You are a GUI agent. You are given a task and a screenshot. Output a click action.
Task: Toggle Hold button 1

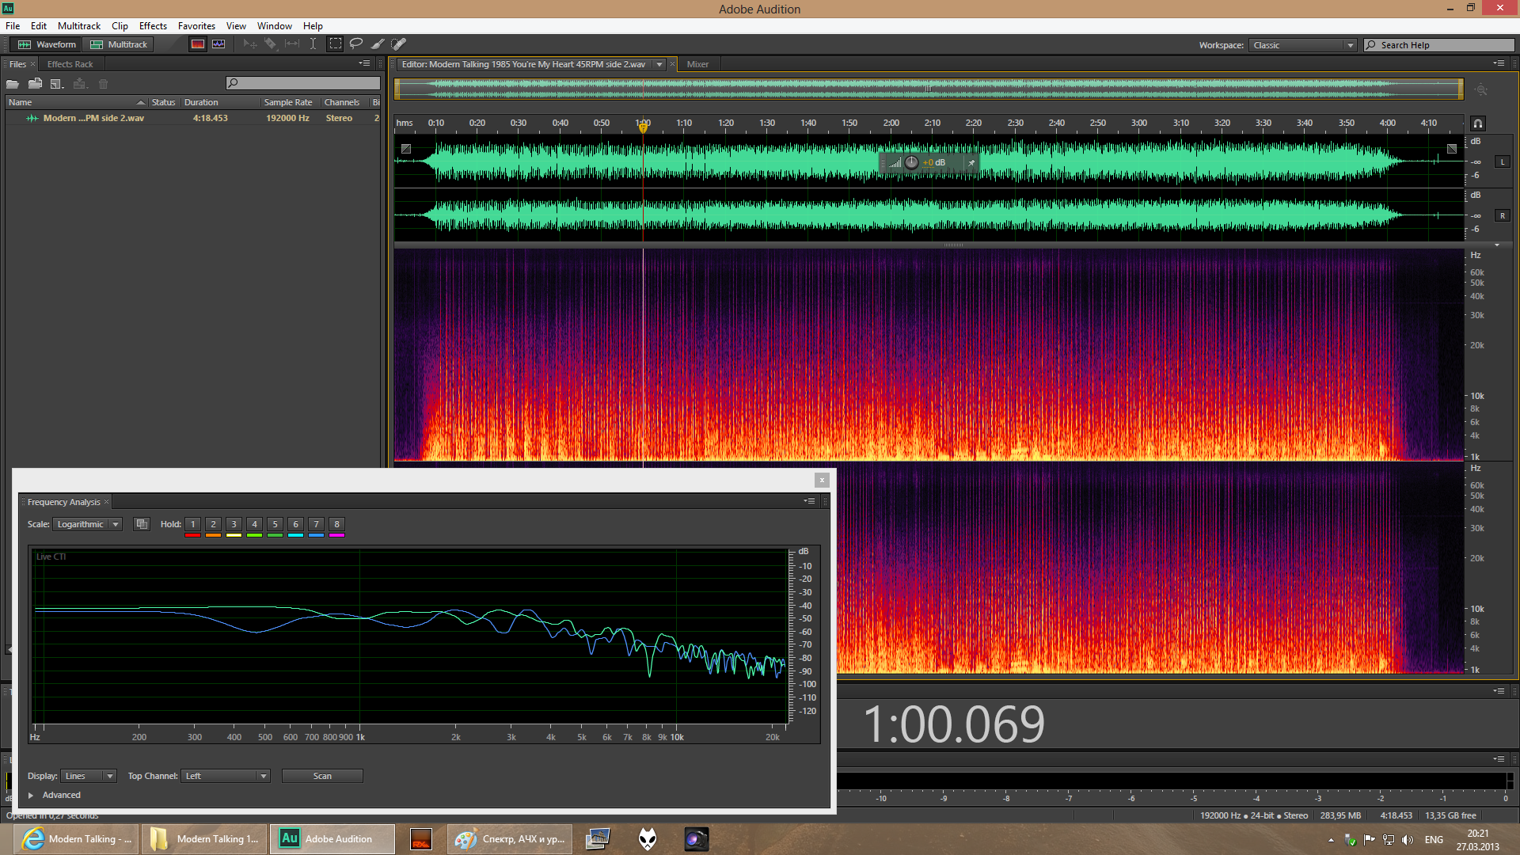pos(192,524)
